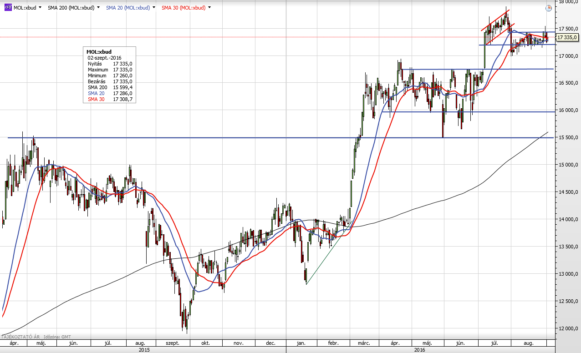The height and width of the screenshot is (353, 581).
Task: Click the 13 000,0 price axis label
Action: pos(569,274)
